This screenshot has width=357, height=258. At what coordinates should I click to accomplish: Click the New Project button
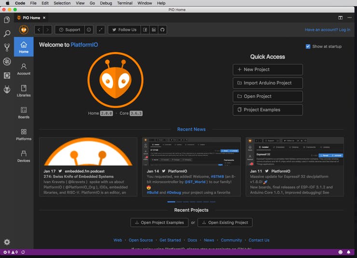(268, 69)
